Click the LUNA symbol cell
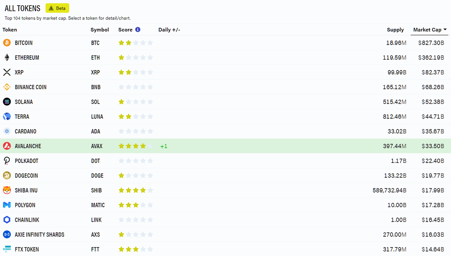The width and height of the screenshot is (451, 256). (x=97, y=117)
